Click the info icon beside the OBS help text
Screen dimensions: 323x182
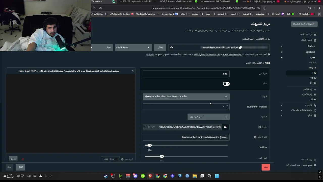tap(269, 54)
